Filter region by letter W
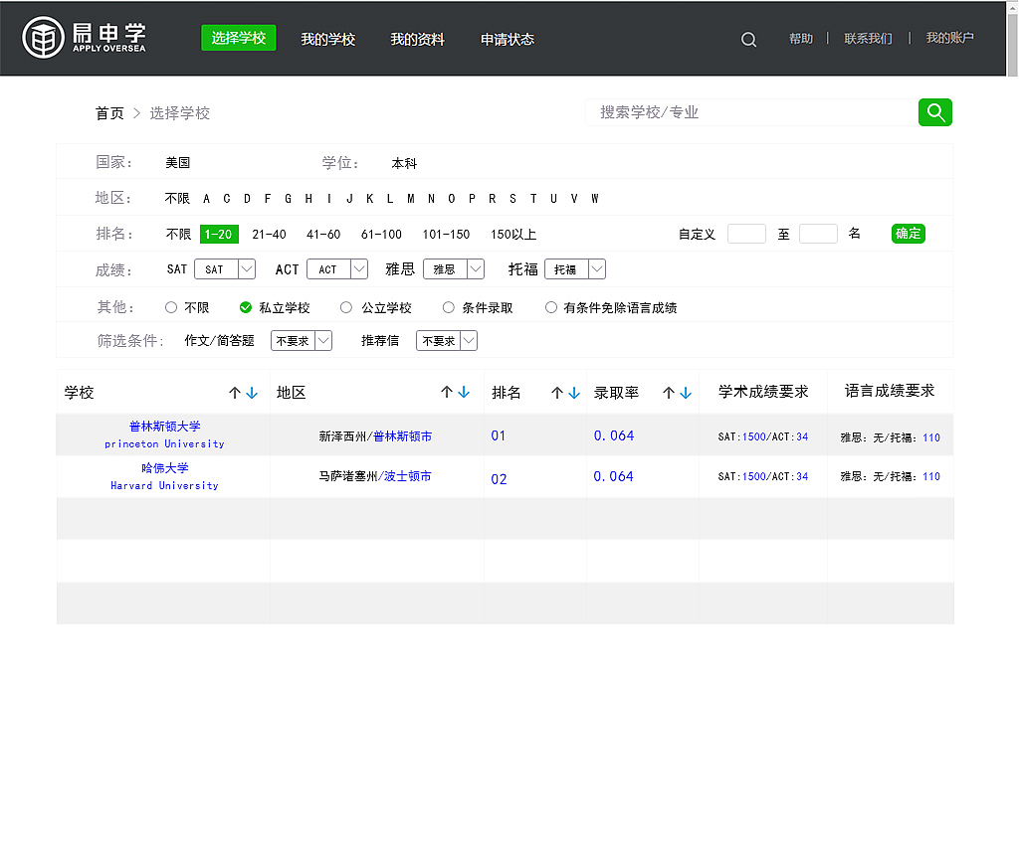This screenshot has width=1019, height=866. [595, 199]
